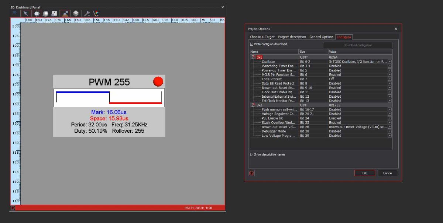443x223 pixels.
Task: Click the 0xfe4 value cell
Action: tap(333, 57)
